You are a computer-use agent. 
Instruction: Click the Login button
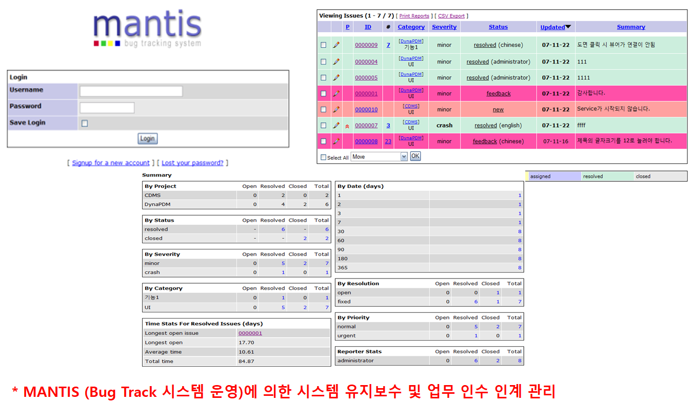pyautogui.click(x=148, y=139)
